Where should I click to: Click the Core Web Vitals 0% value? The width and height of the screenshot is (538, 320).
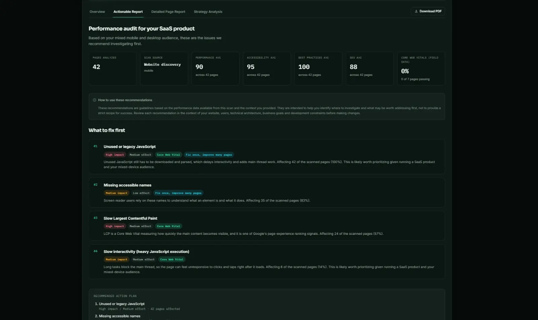[405, 71]
